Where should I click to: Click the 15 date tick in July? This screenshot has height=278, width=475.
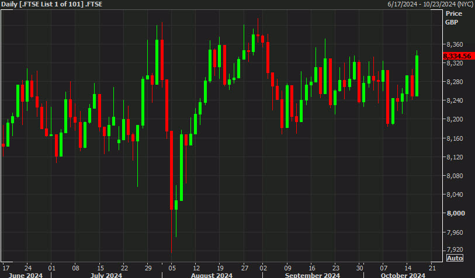tap(100, 268)
